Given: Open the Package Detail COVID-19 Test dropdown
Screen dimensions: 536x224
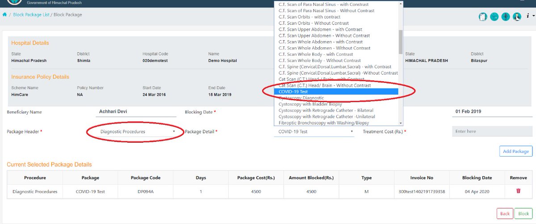Looking at the screenshot, I should click(314, 132).
